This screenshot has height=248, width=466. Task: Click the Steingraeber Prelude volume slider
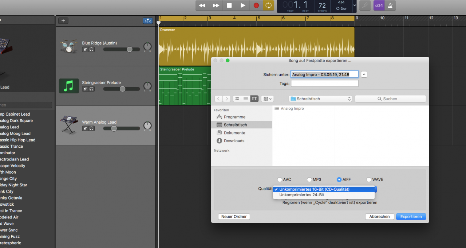tap(122, 89)
